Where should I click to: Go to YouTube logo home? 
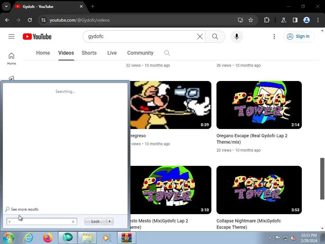[37, 37]
